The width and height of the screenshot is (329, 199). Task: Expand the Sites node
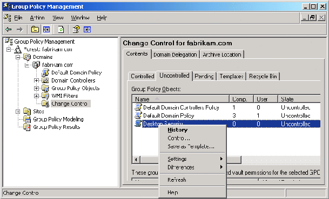tap(18, 112)
